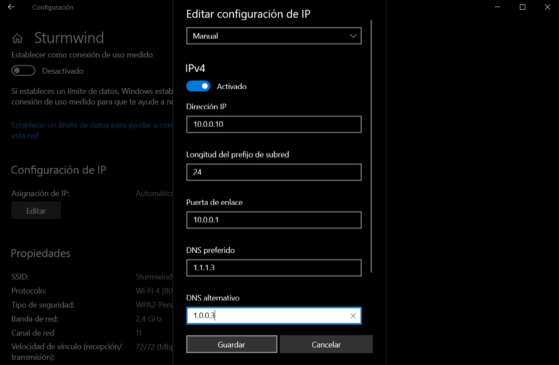This screenshot has width=559, height=365.
Task: Click the Dirección IP field
Action: coord(274,125)
